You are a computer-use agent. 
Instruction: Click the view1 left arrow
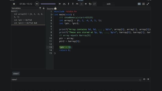[145, 79]
